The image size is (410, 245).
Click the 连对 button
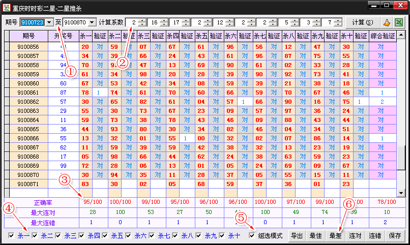(x=355, y=236)
